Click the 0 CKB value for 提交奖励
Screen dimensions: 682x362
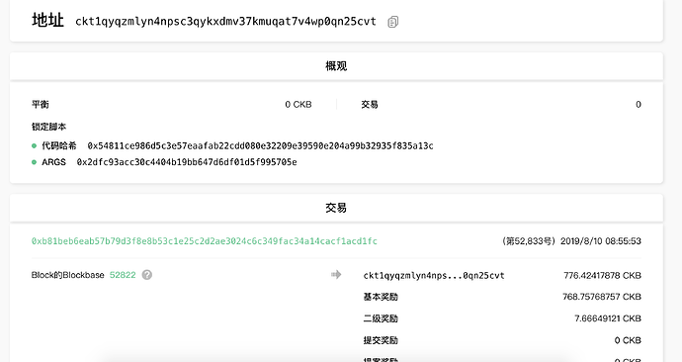point(628,340)
